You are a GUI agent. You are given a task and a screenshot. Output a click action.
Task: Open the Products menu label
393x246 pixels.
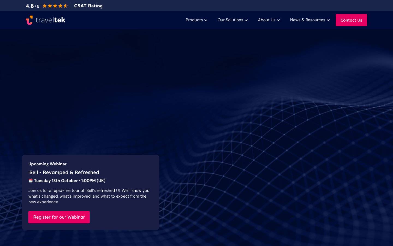click(194, 20)
